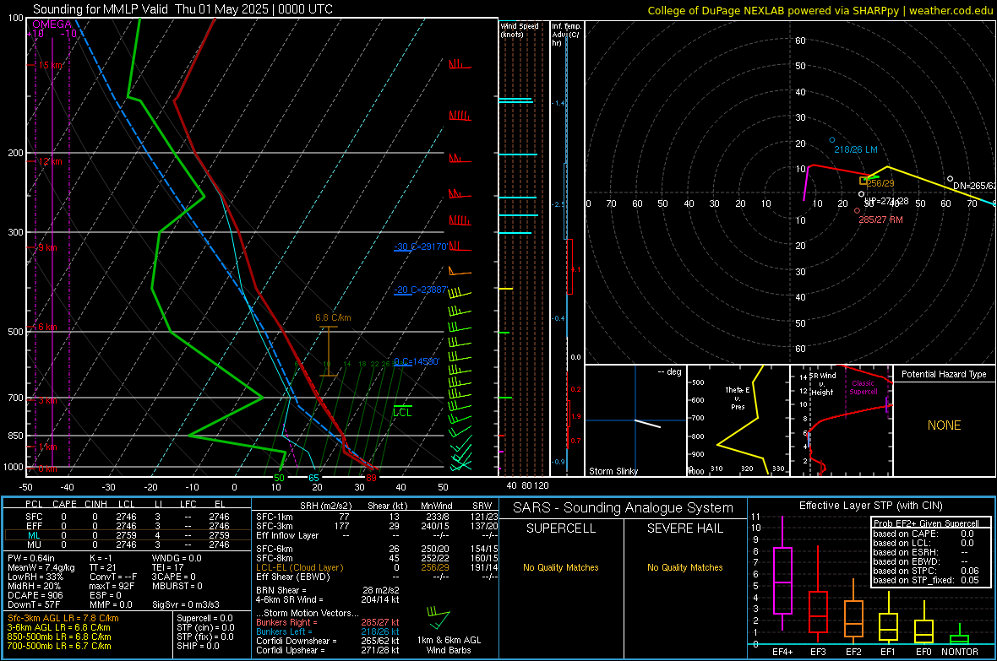Screen dimensions: 997x661
Task: Click the red Bunkers Right = 285/27 kt line
Action: (x=328, y=622)
